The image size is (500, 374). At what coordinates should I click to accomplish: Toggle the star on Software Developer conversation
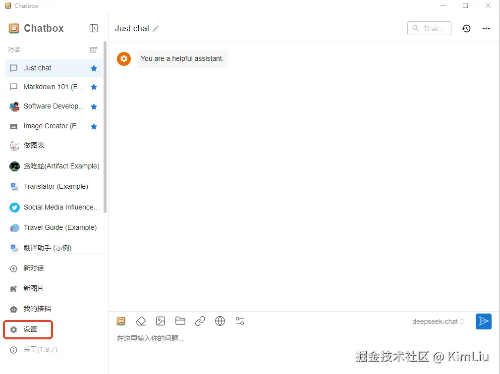pos(94,107)
